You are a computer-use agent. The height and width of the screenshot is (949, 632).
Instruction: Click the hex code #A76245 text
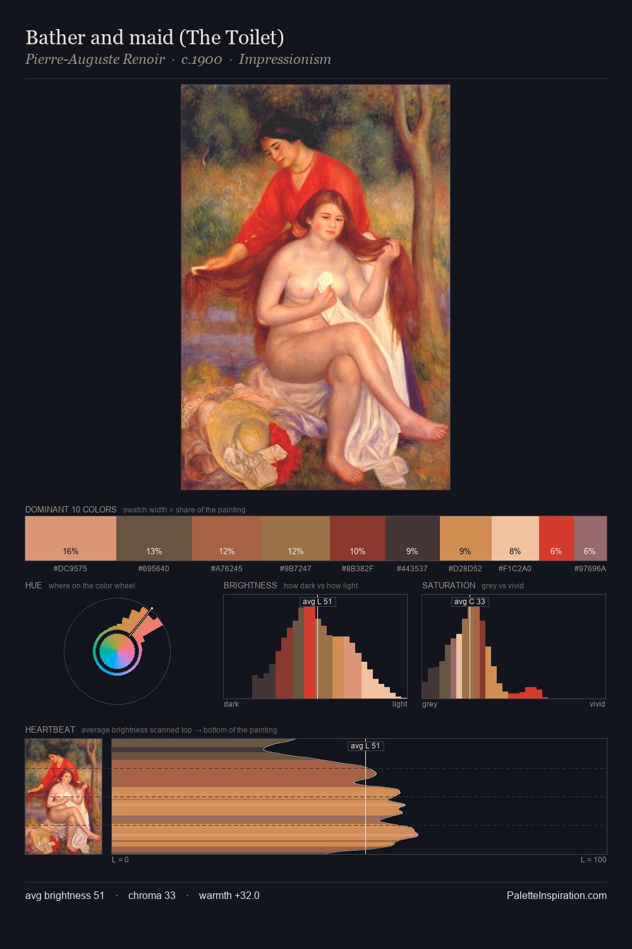[x=226, y=568]
